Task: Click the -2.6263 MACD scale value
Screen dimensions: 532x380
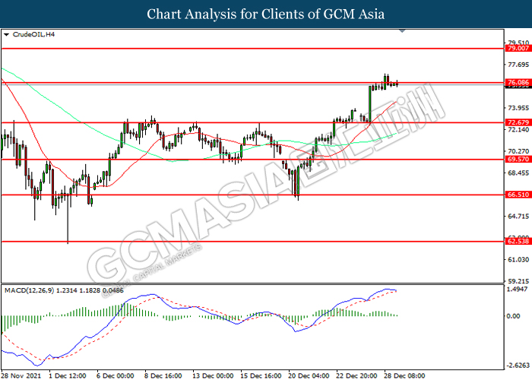Action: tap(518, 366)
